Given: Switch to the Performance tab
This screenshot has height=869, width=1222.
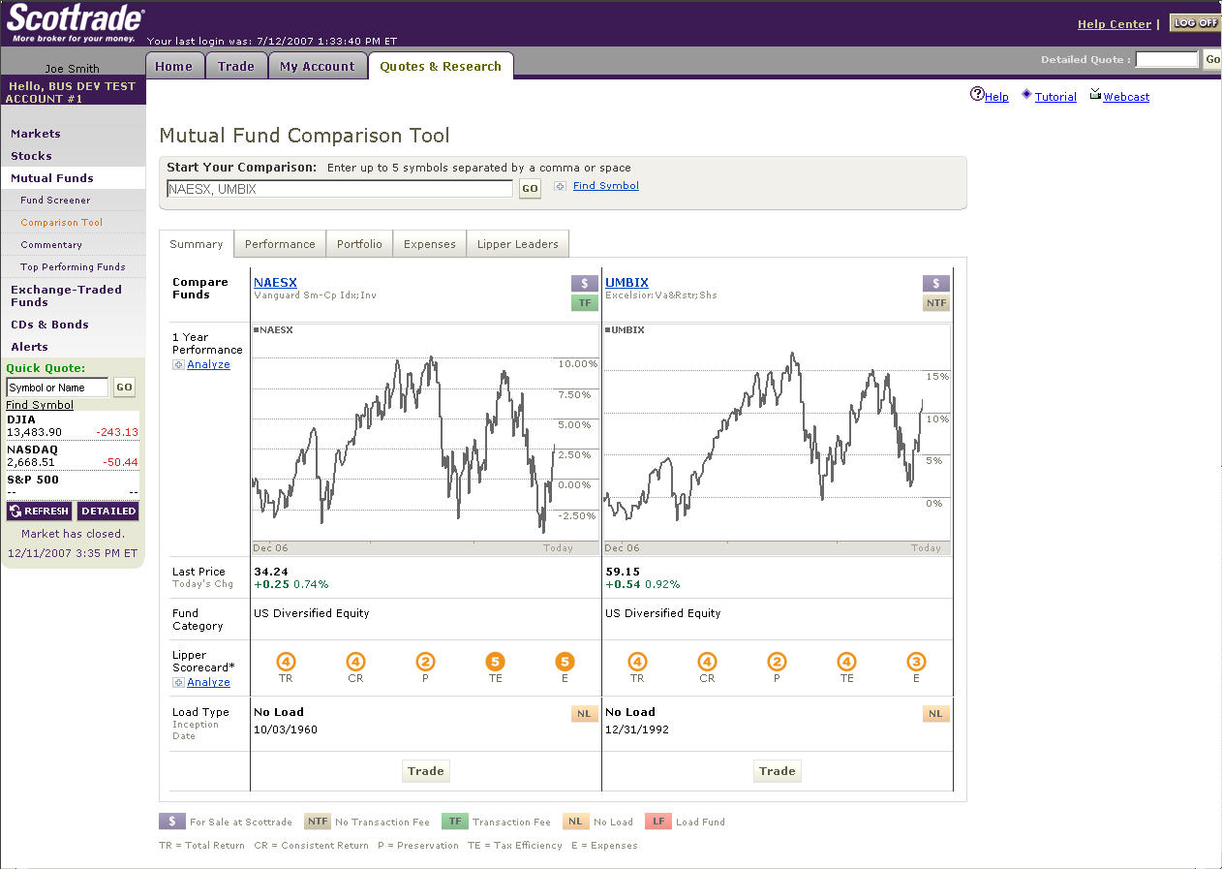Looking at the screenshot, I should (x=280, y=244).
